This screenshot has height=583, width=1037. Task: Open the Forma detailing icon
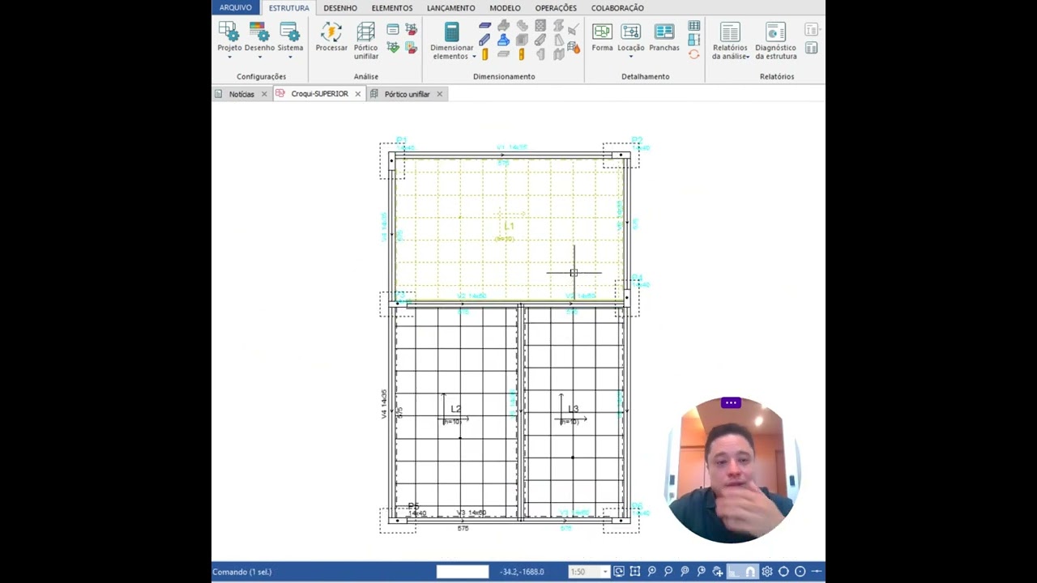(602, 32)
